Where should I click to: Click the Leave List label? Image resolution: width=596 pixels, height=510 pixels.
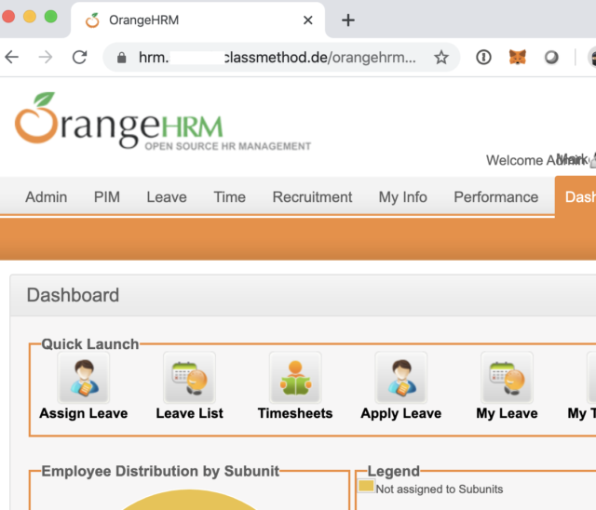pyautogui.click(x=189, y=413)
